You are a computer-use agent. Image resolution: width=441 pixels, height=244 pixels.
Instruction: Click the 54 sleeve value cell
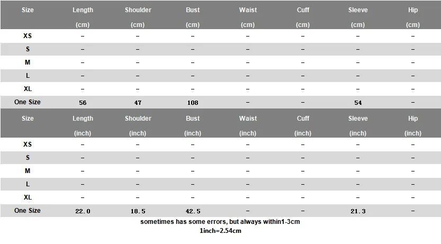click(x=358, y=103)
